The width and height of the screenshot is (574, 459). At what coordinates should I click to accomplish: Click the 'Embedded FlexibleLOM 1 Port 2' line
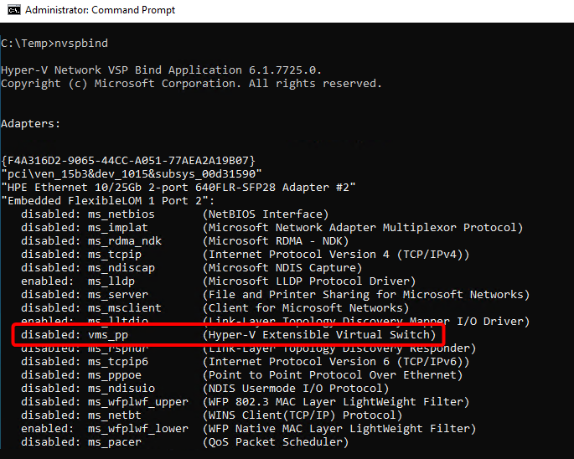point(108,200)
